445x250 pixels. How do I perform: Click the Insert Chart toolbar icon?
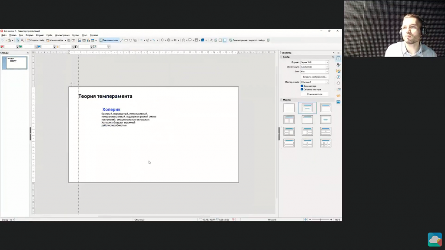tap(88, 40)
